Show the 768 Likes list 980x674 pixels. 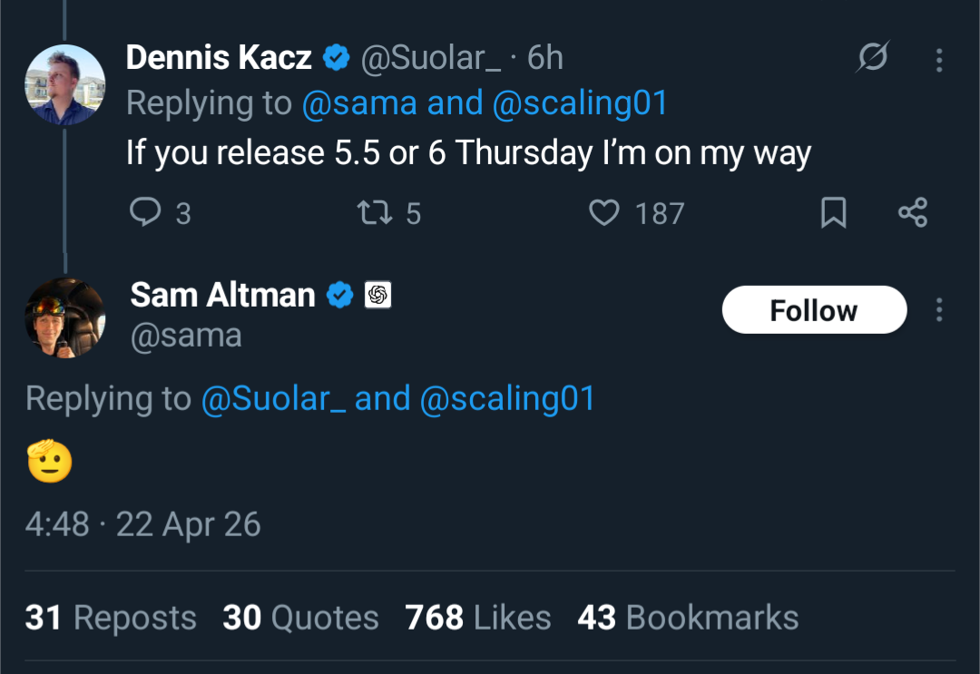point(478,618)
